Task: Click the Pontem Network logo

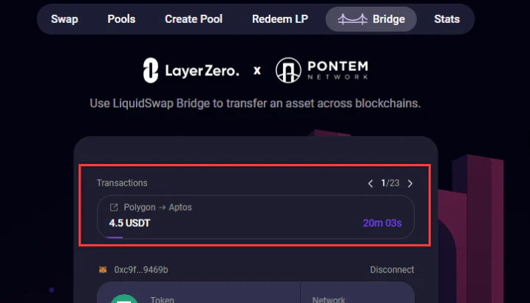Action: click(x=322, y=70)
